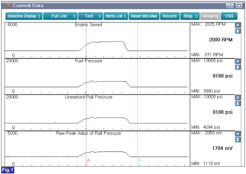This screenshot has width=246, height=174.
Task: Click MIN 3980 psi reading
Action: [x=206, y=91]
